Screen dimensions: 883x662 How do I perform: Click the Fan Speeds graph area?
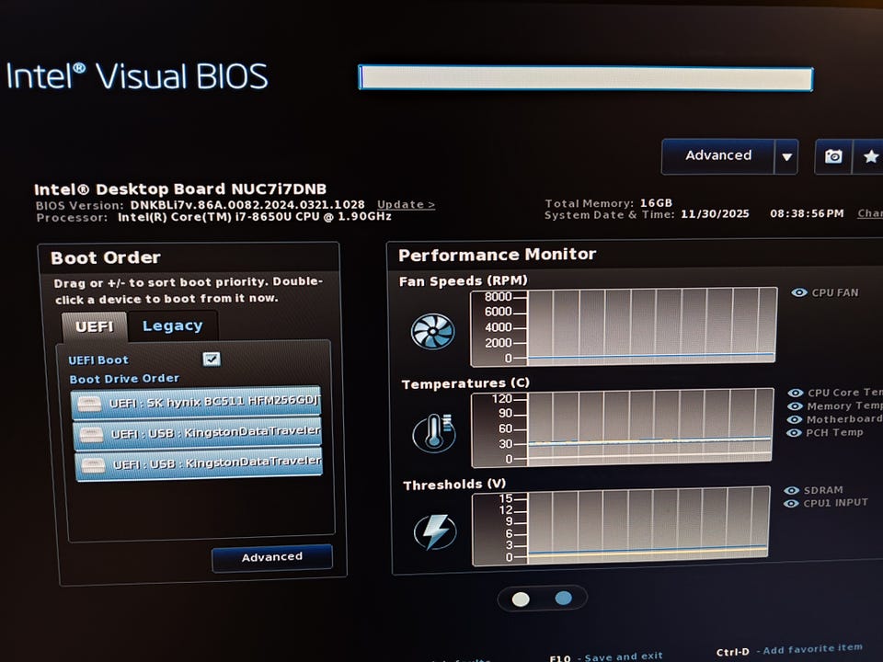point(623,326)
